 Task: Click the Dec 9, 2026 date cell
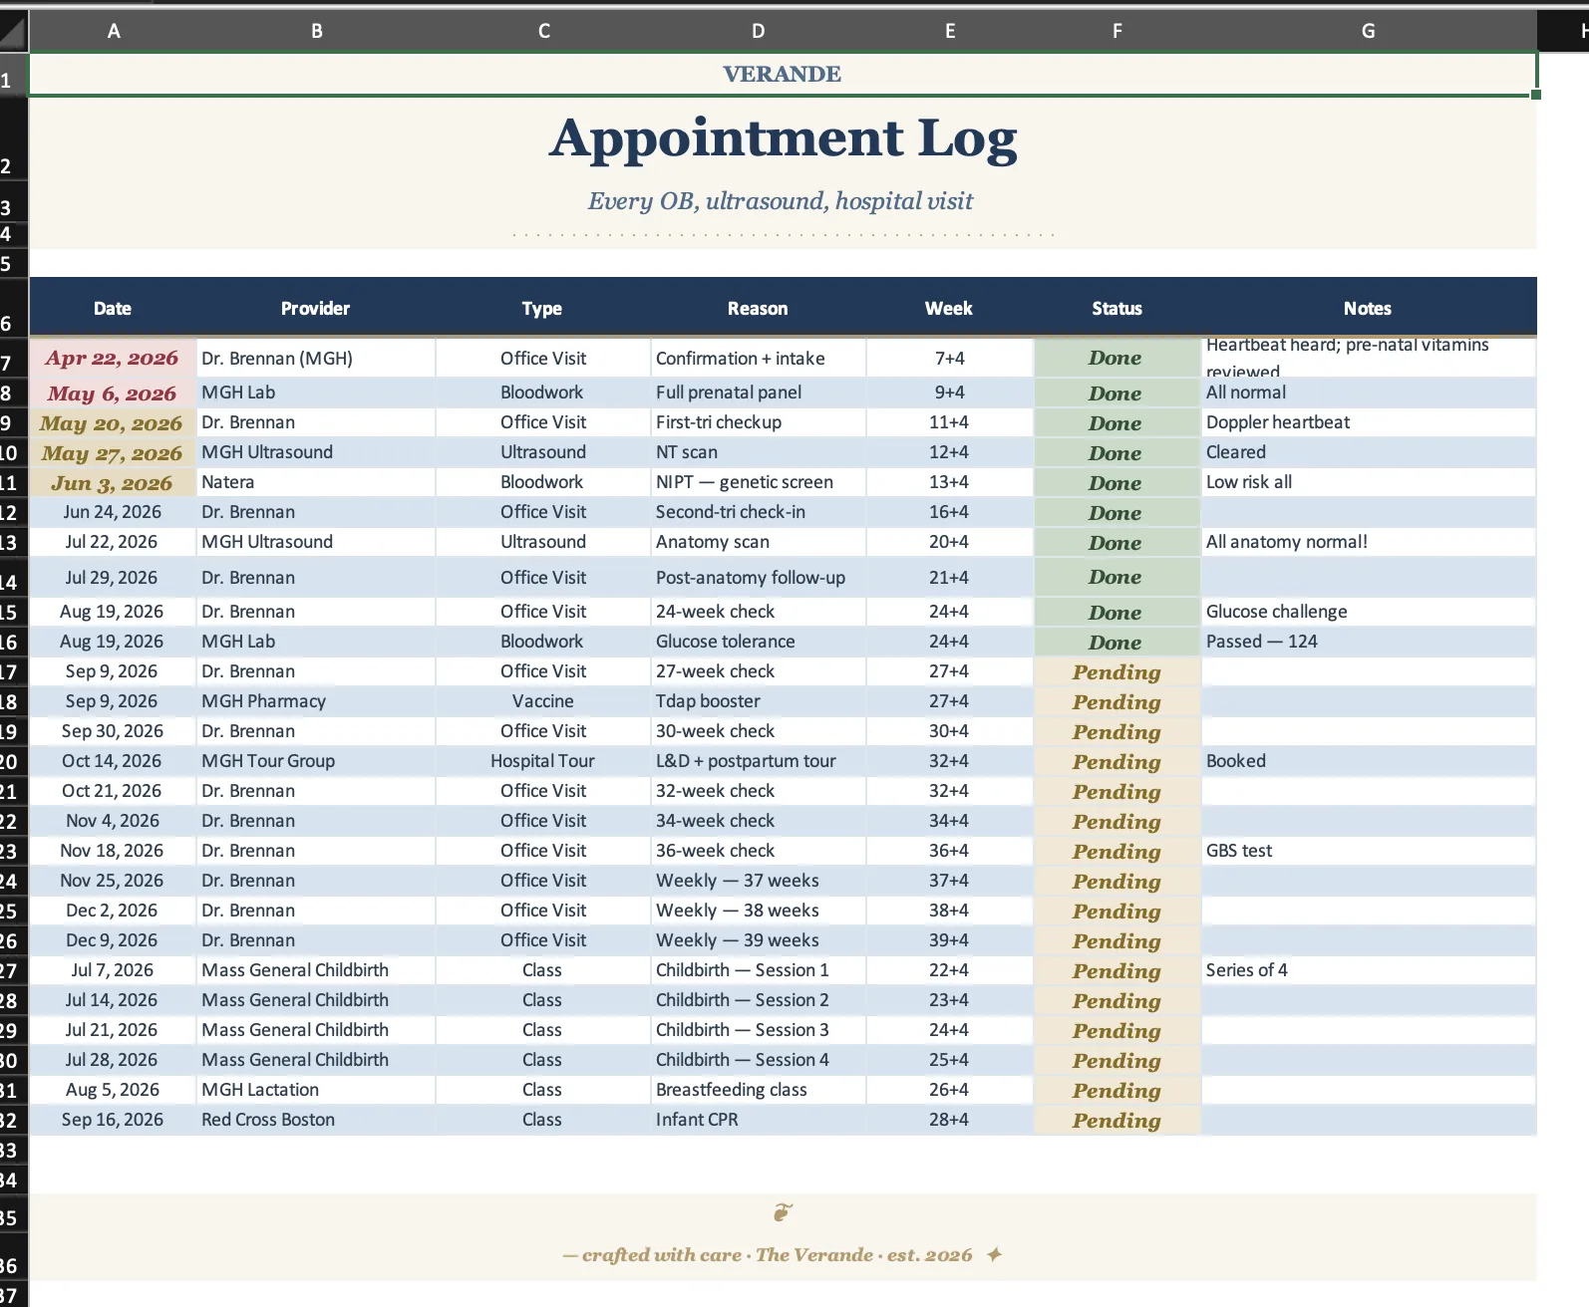(113, 940)
